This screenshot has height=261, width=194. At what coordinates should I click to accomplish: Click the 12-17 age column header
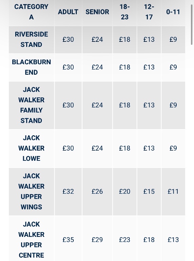[x=149, y=12]
